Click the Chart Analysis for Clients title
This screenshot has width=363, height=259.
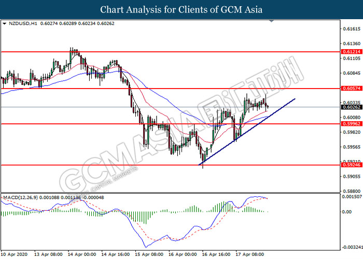pyautogui.click(x=181, y=9)
